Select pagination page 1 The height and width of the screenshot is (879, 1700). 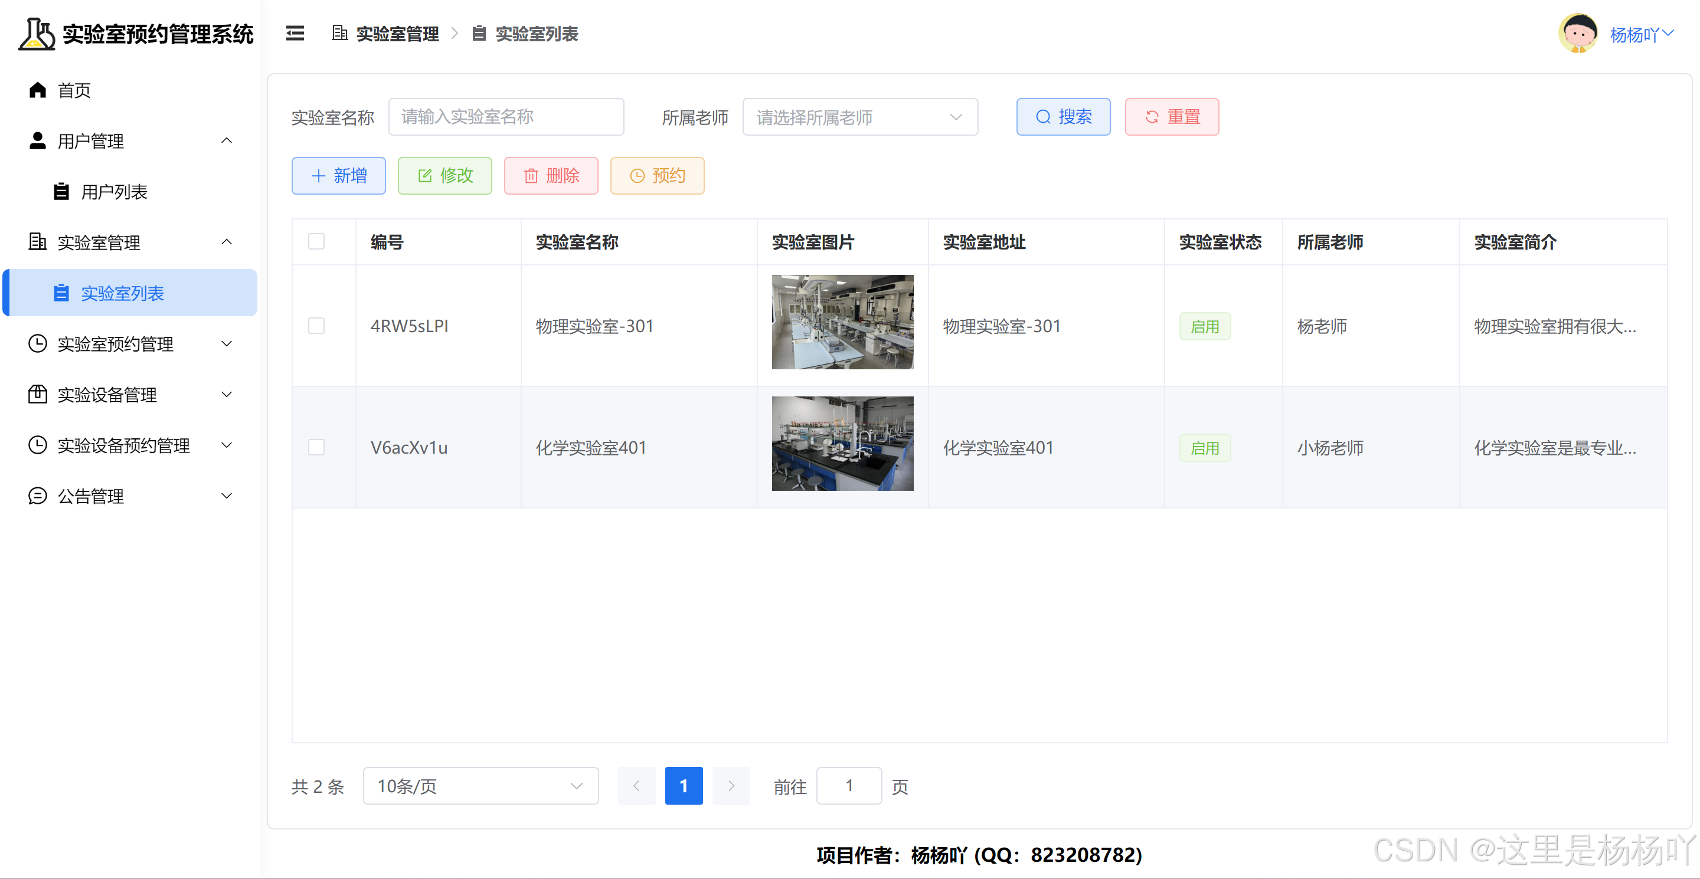(684, 786)
